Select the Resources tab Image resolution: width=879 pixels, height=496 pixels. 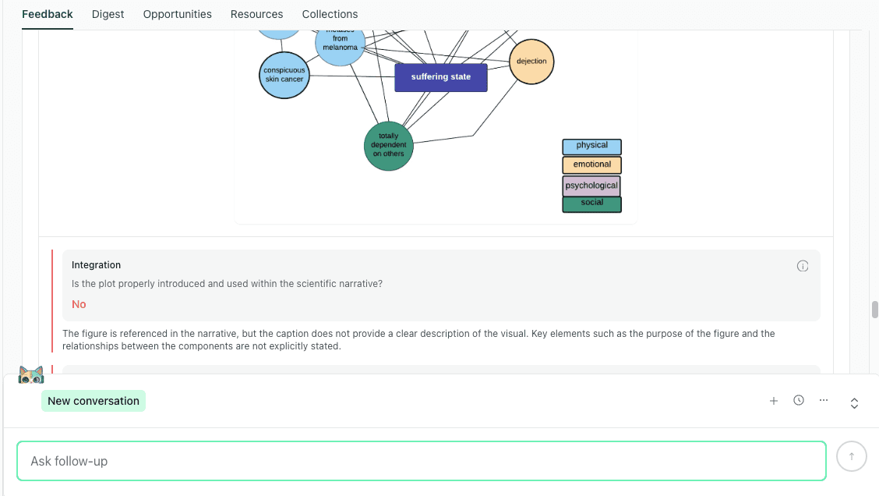[x=256, y=14]
